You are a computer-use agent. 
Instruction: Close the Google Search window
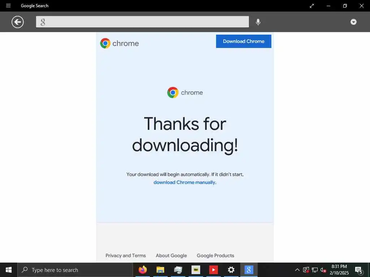tap(361, 6)
